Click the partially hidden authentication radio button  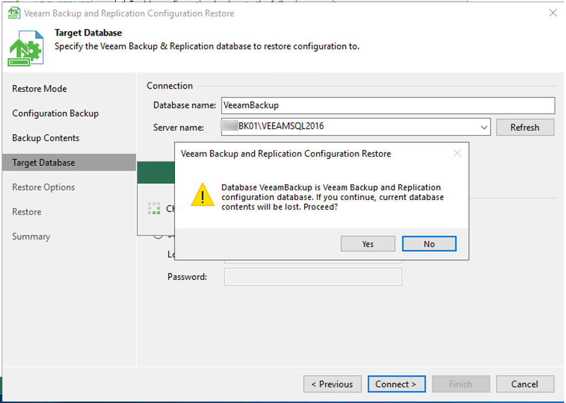[x=157, y=237]
